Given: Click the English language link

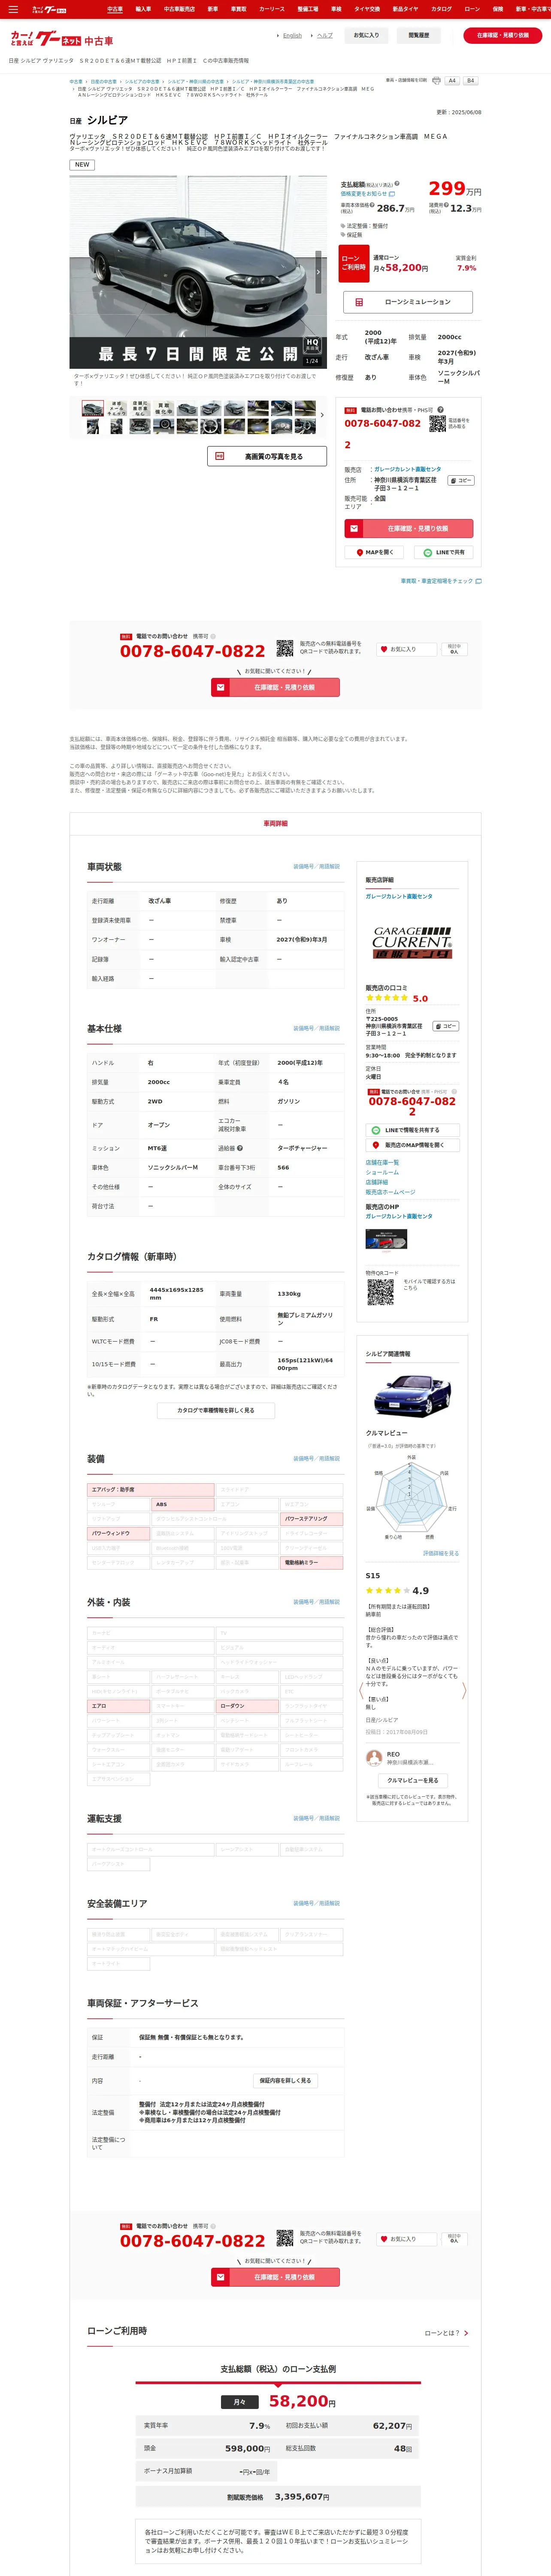Looking at the screenshot, I should click(292, 35).
